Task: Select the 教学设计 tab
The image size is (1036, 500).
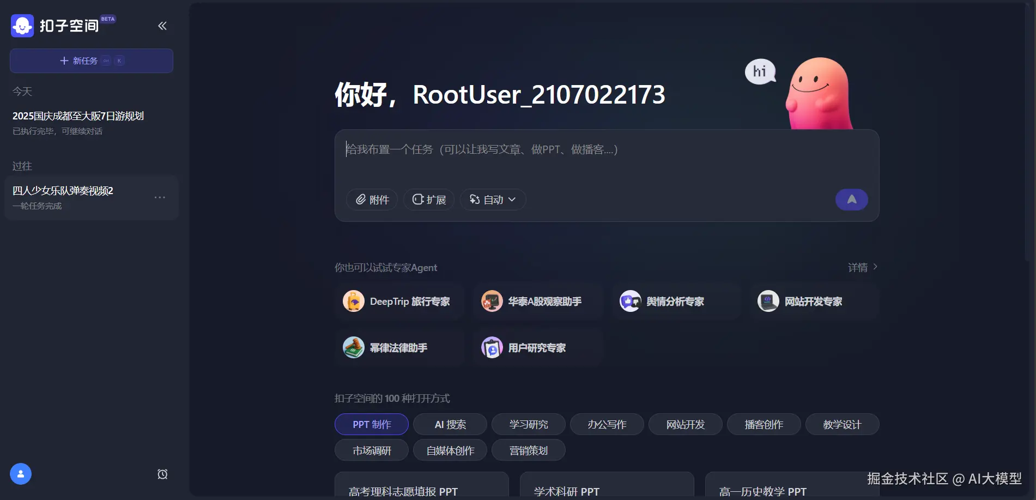Action: [843, 424]
